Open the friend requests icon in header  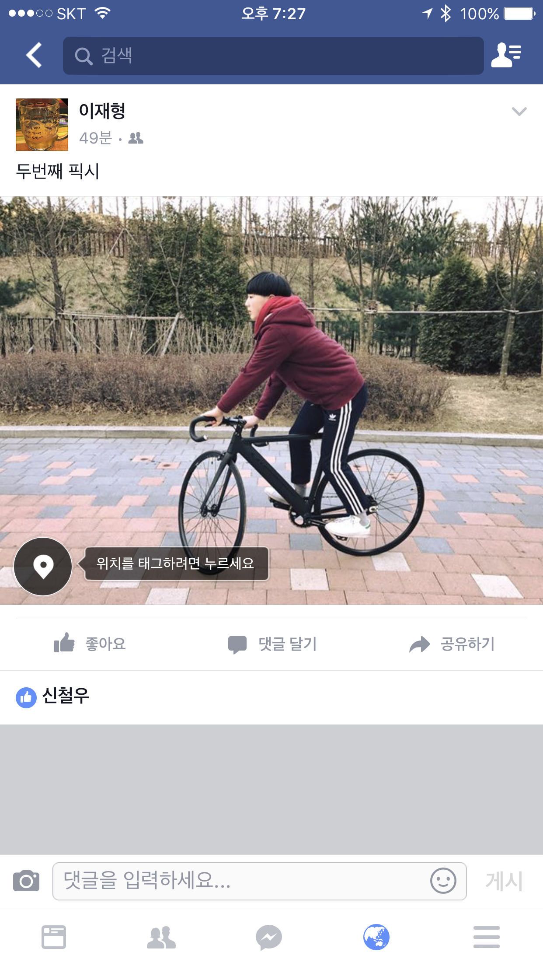click(506, 55)
